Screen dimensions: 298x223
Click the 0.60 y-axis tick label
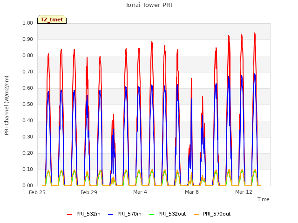click(x=28, y=88)
